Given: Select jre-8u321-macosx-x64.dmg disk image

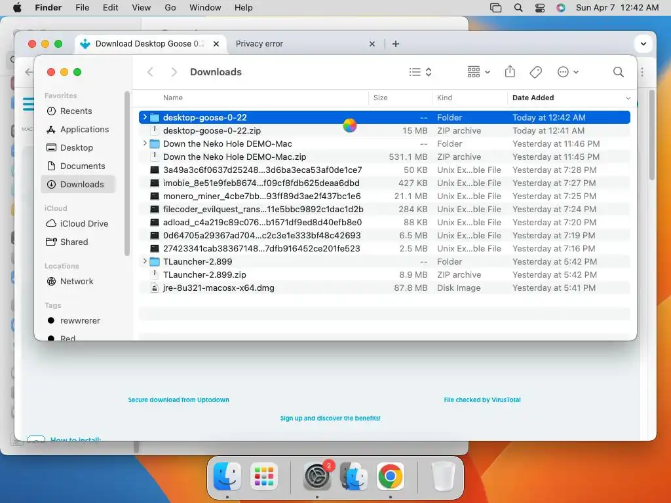Looking at the screenshot, I should click(384, 288).
